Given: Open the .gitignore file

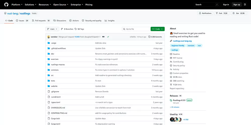Looking at the screenshot, I should pyautogui.click(x=55, y=92).
